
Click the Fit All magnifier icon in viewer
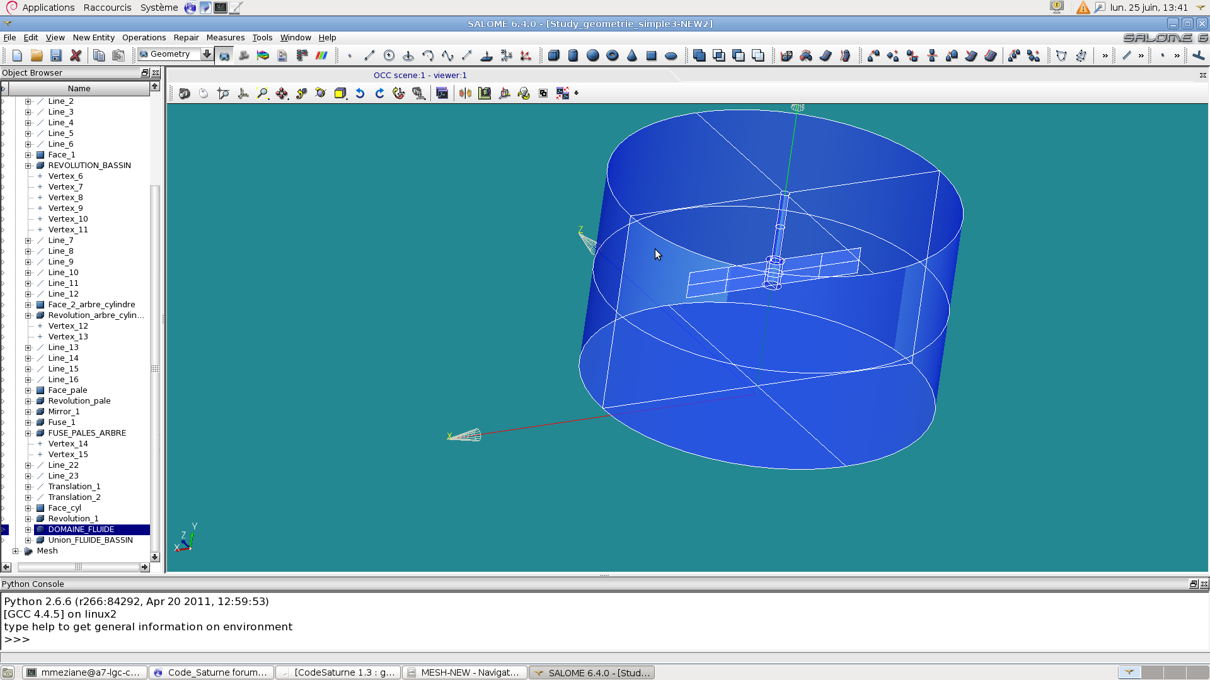pos(262,93)
